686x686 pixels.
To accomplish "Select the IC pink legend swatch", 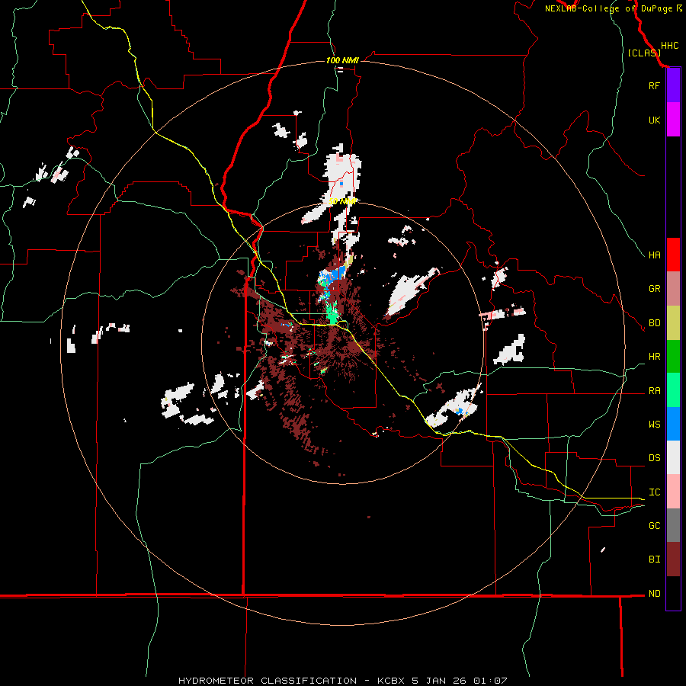I will [673, 492].
